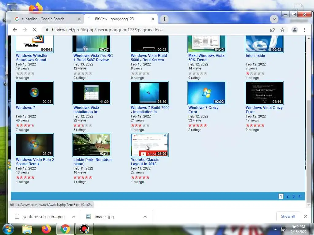Rate Windows Whistler Shutdown Sound stars
The height and width of the screenshot is (235, 314).
click(x=25, y=73)
